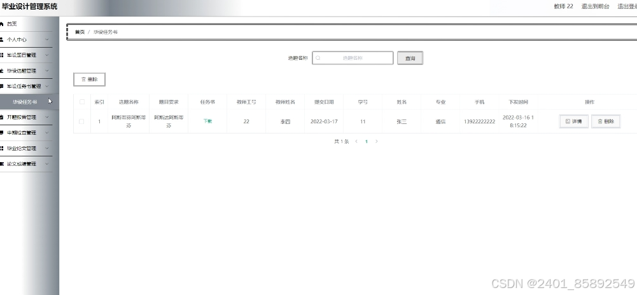Expand 开题报告管理 chevron

pyautogui.click(x=47, y=117)
